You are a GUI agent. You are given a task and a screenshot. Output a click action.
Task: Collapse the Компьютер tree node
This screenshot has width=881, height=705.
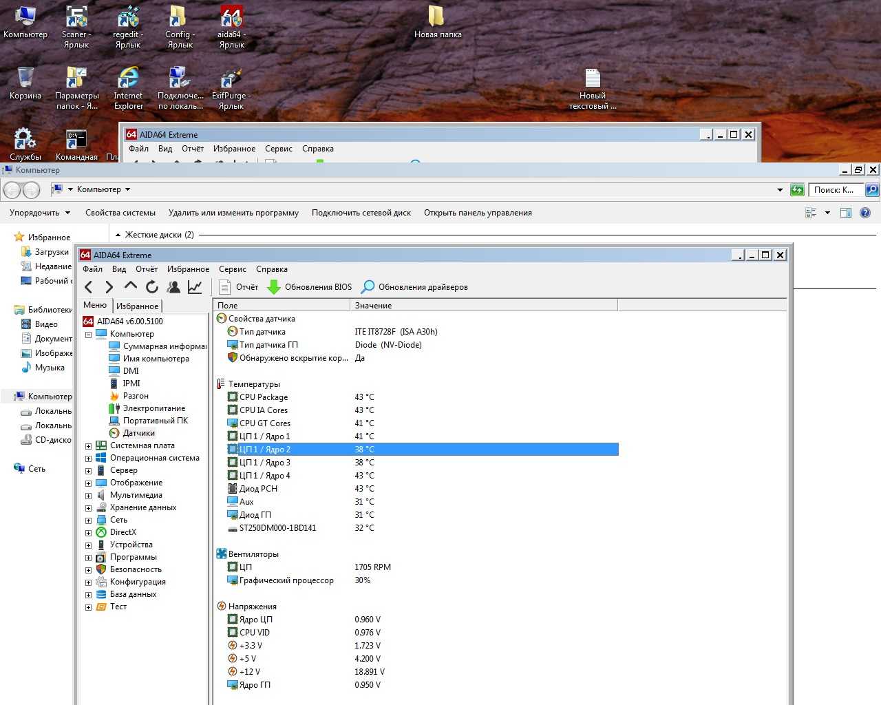[x=88, y=335]
